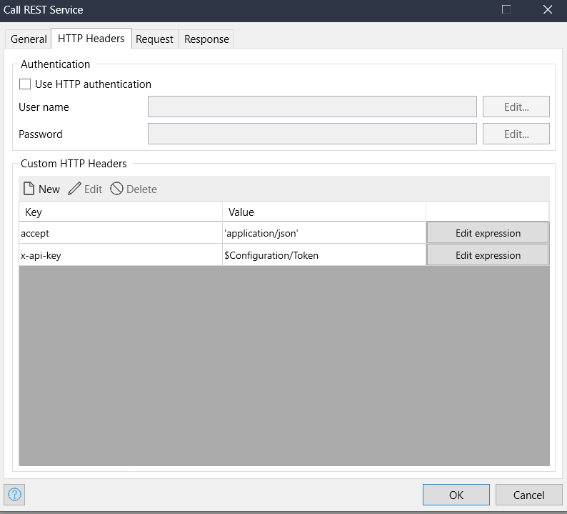Select the HTTP Headers tab
Viewport: 567px width, 514px height.
[x=91, y=39]
